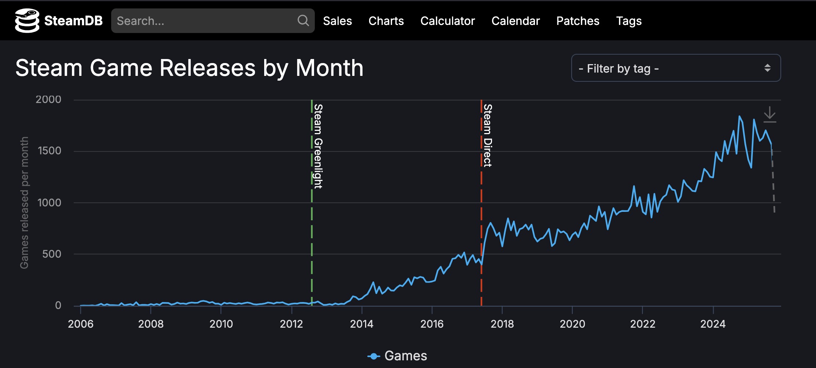This screenshot has width=816, height=368.
Task: Select Tags in the top navigation
Action: (x=629, y=21)
